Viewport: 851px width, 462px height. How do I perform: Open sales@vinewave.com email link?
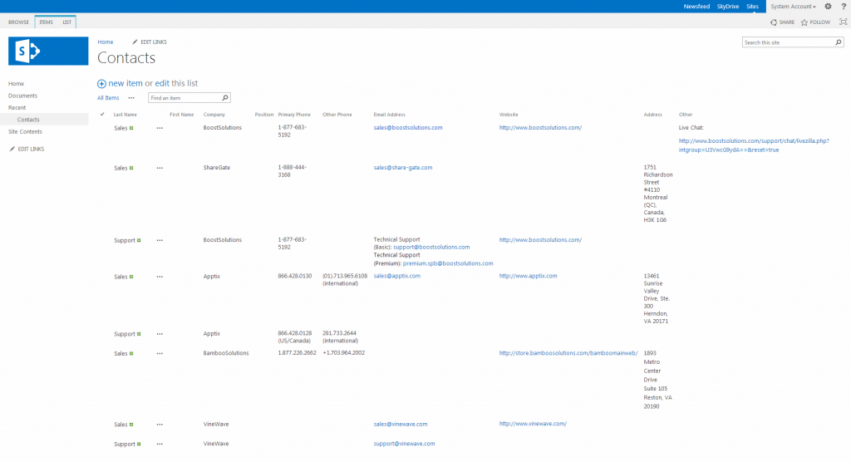(x=400, y=424)
